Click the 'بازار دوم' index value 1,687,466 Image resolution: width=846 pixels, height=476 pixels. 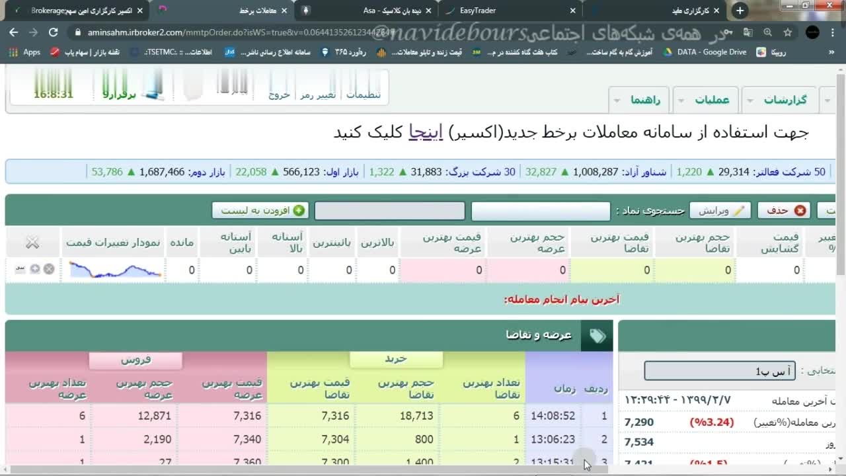(x=162, y=172)
